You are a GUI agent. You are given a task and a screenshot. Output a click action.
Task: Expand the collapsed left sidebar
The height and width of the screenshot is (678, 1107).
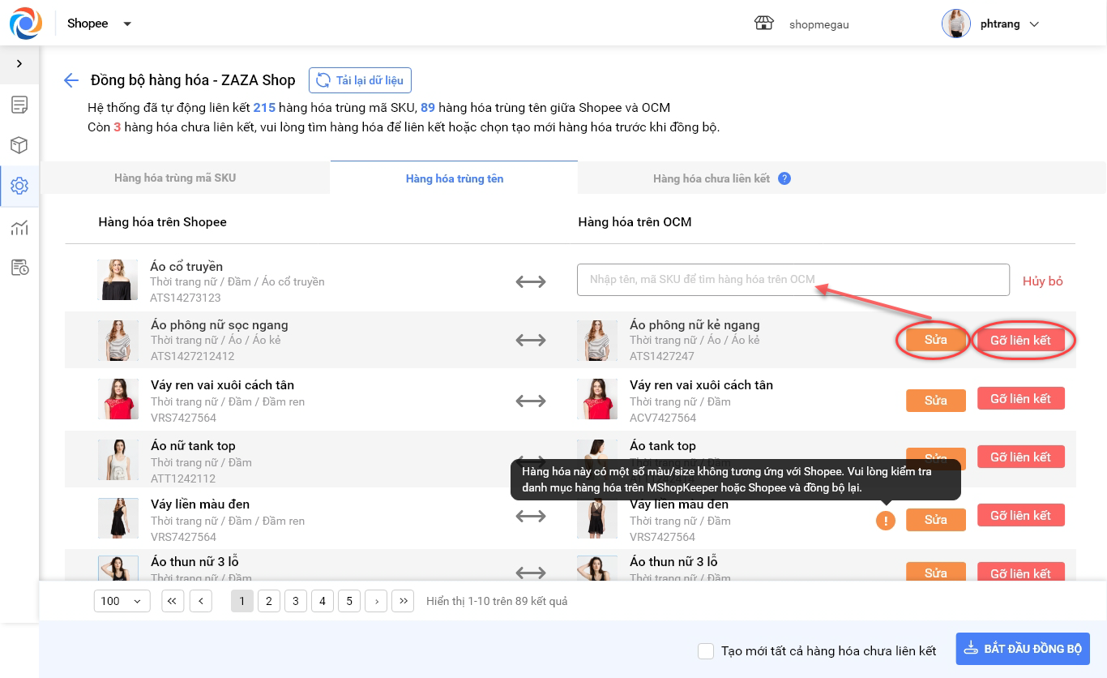(19, 64)
